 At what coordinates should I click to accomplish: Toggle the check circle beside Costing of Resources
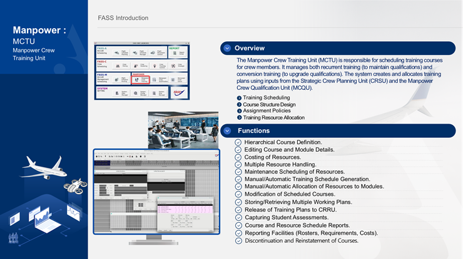pos(238,157)
